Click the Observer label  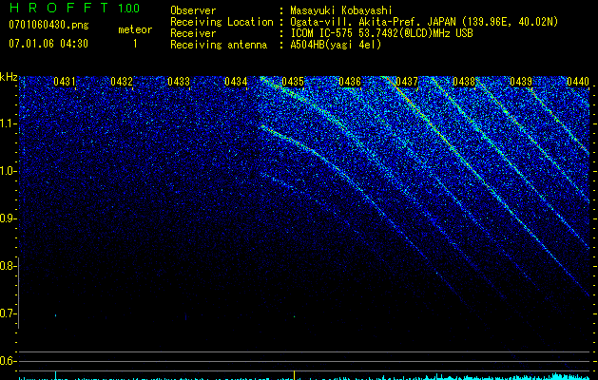tap(193, 10)
